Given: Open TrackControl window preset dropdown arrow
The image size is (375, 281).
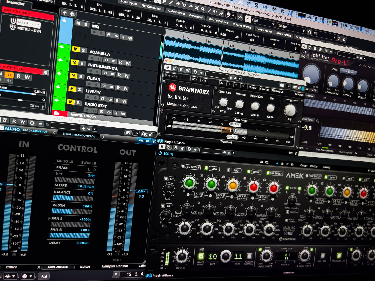Looking at the screenshot, I should coord(95,129).
